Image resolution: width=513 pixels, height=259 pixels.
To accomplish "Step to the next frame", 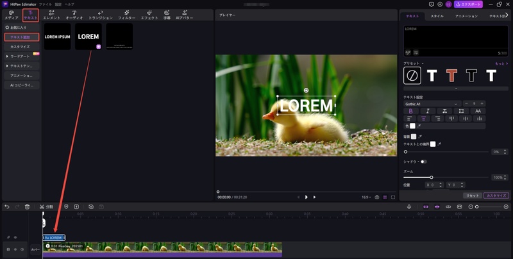I will tap(314, 197).
